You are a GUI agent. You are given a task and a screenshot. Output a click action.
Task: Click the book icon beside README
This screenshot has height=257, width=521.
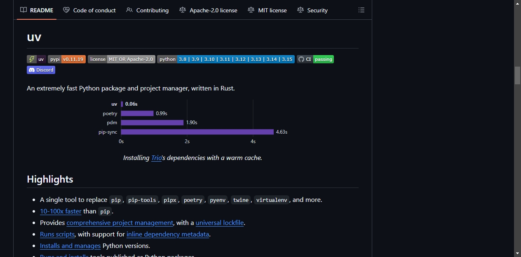[23, 10]
